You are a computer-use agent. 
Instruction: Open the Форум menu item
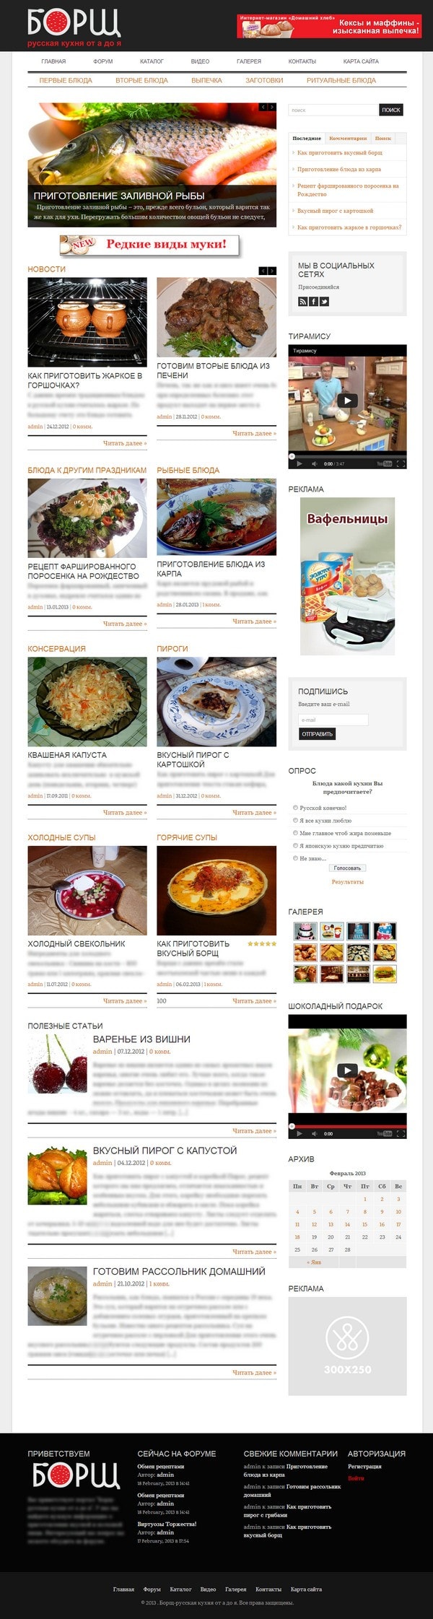pos(103,61)
